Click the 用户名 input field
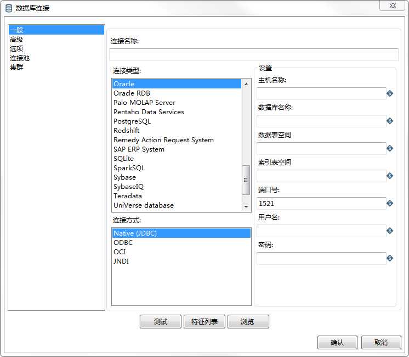Viewport: 409px width, 357px height. point(321,231)
